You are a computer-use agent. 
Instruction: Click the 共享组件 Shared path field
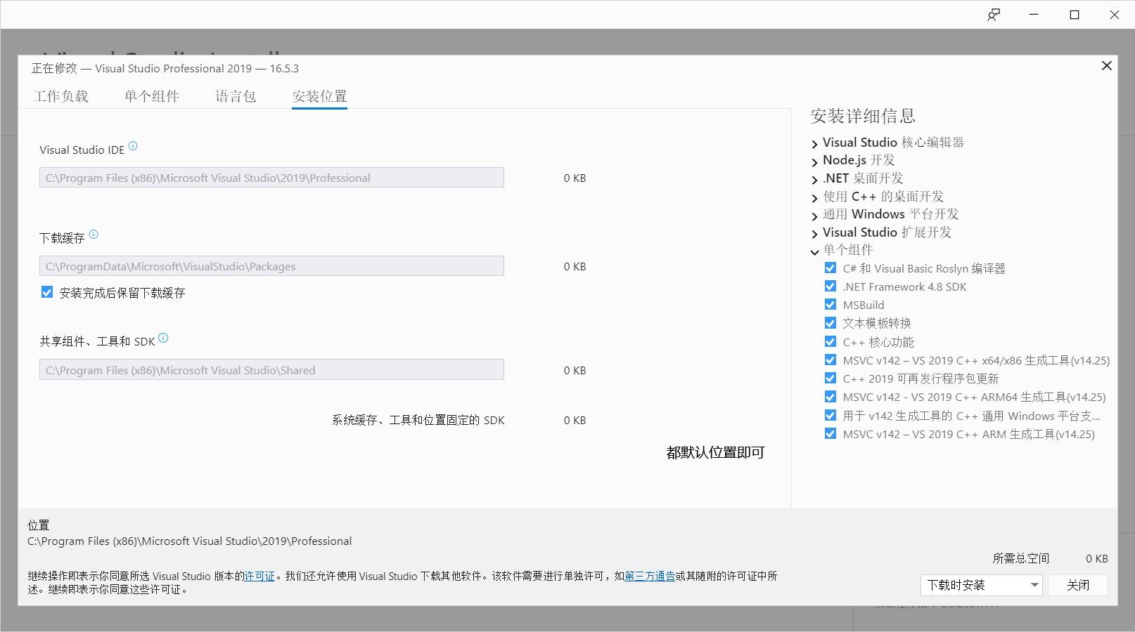tap(271, 370)
